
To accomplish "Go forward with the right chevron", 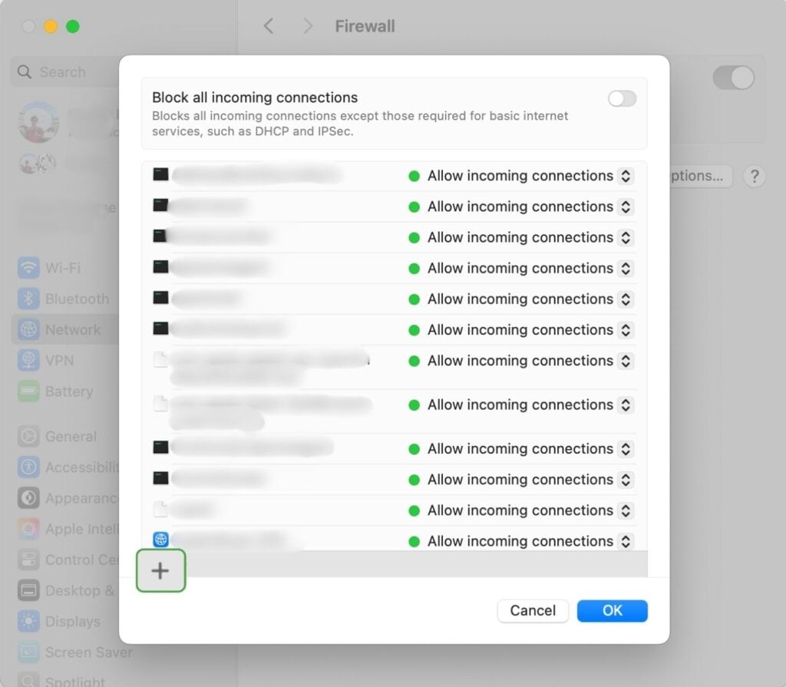I will click(x=308, y=26).
